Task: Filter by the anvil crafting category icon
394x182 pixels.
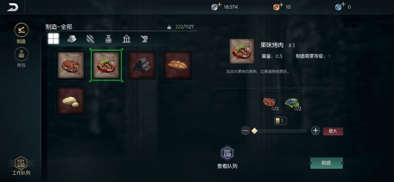Action: click(x=144, y=39)
